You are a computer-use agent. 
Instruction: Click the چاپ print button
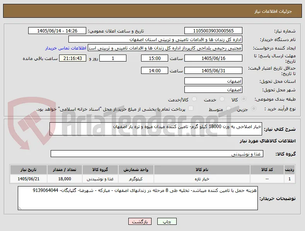click(167, 221)
